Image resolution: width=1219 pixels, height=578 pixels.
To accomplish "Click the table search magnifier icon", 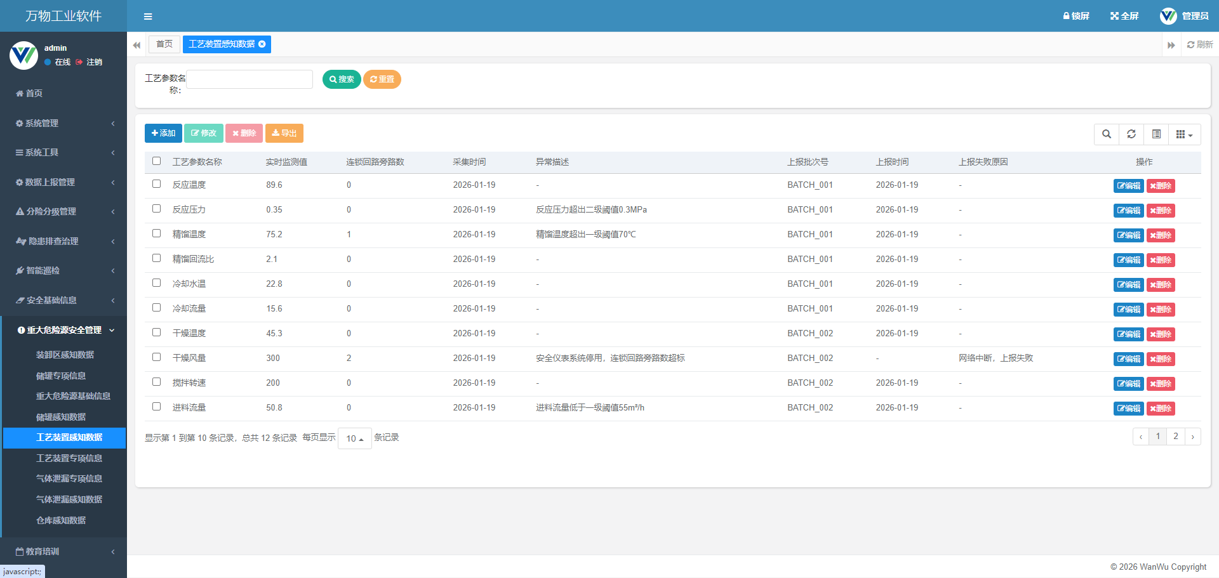I will click(1107, 135).
